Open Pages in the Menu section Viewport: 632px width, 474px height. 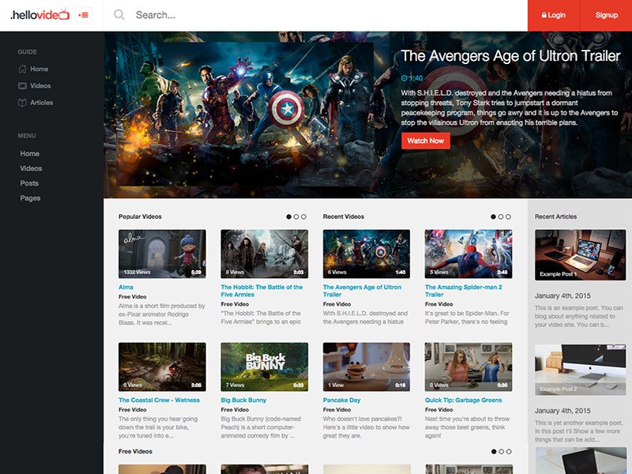(30, 198)
